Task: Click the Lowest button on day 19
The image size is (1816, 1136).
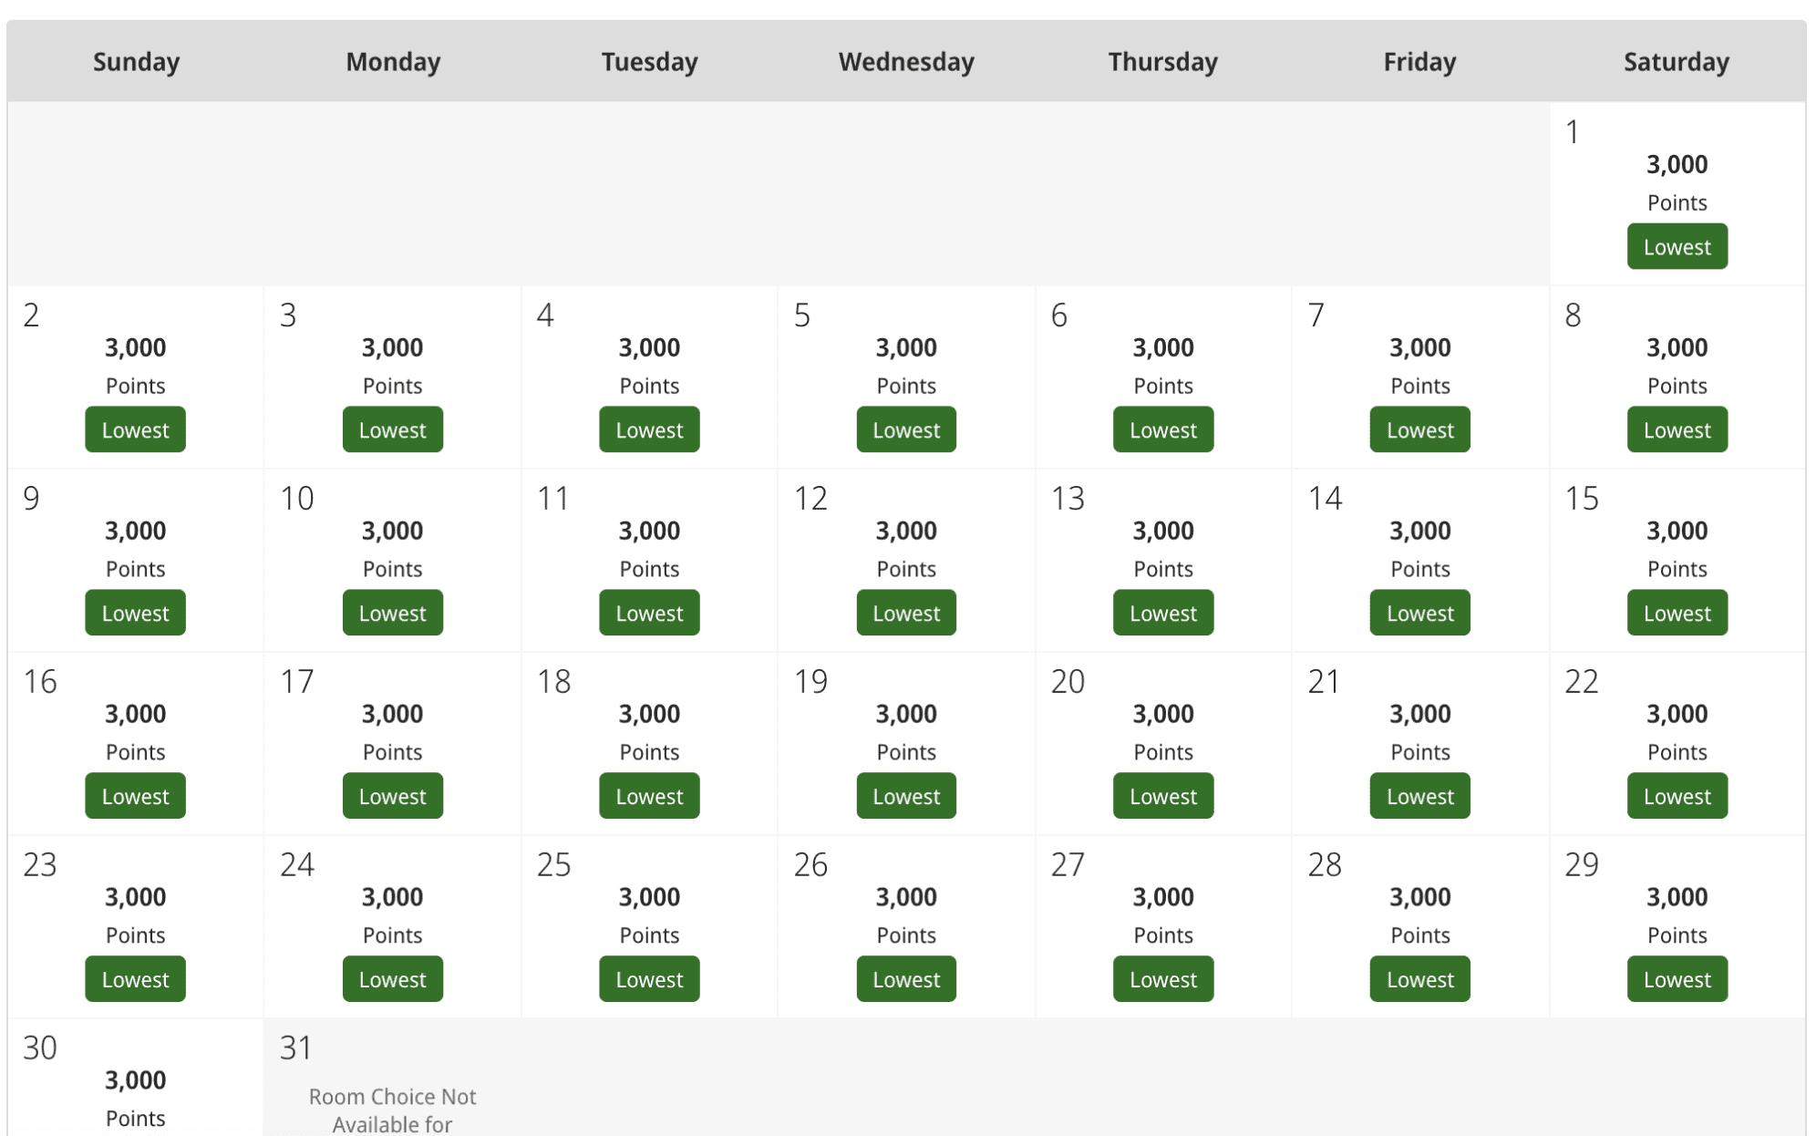Action: pyautogui.click(x=906, y=796)
